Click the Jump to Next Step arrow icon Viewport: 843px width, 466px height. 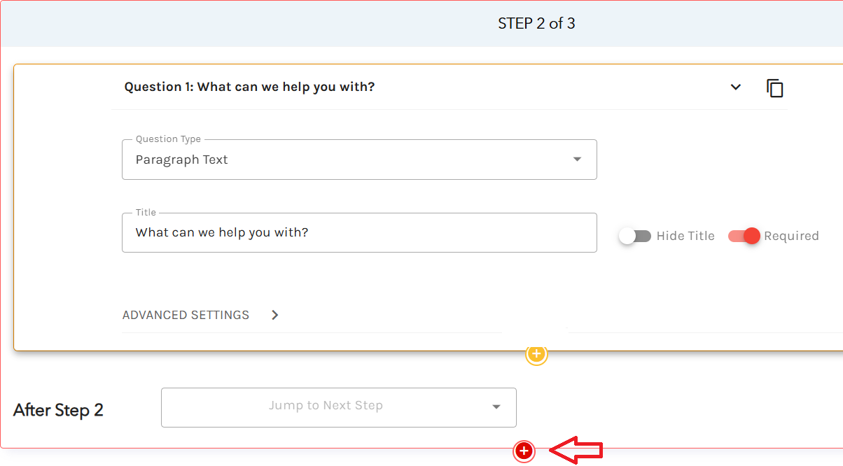tap(496, 407)
